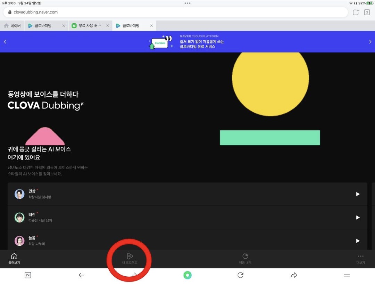The image size is (375, 284).
Task: Go back with the browser back arrow
Action: tap(81, 275)
